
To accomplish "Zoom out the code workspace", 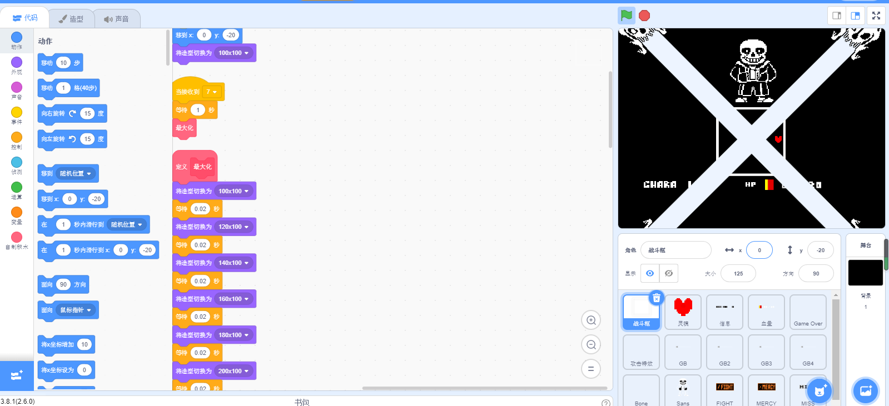I will pos(591,344).
